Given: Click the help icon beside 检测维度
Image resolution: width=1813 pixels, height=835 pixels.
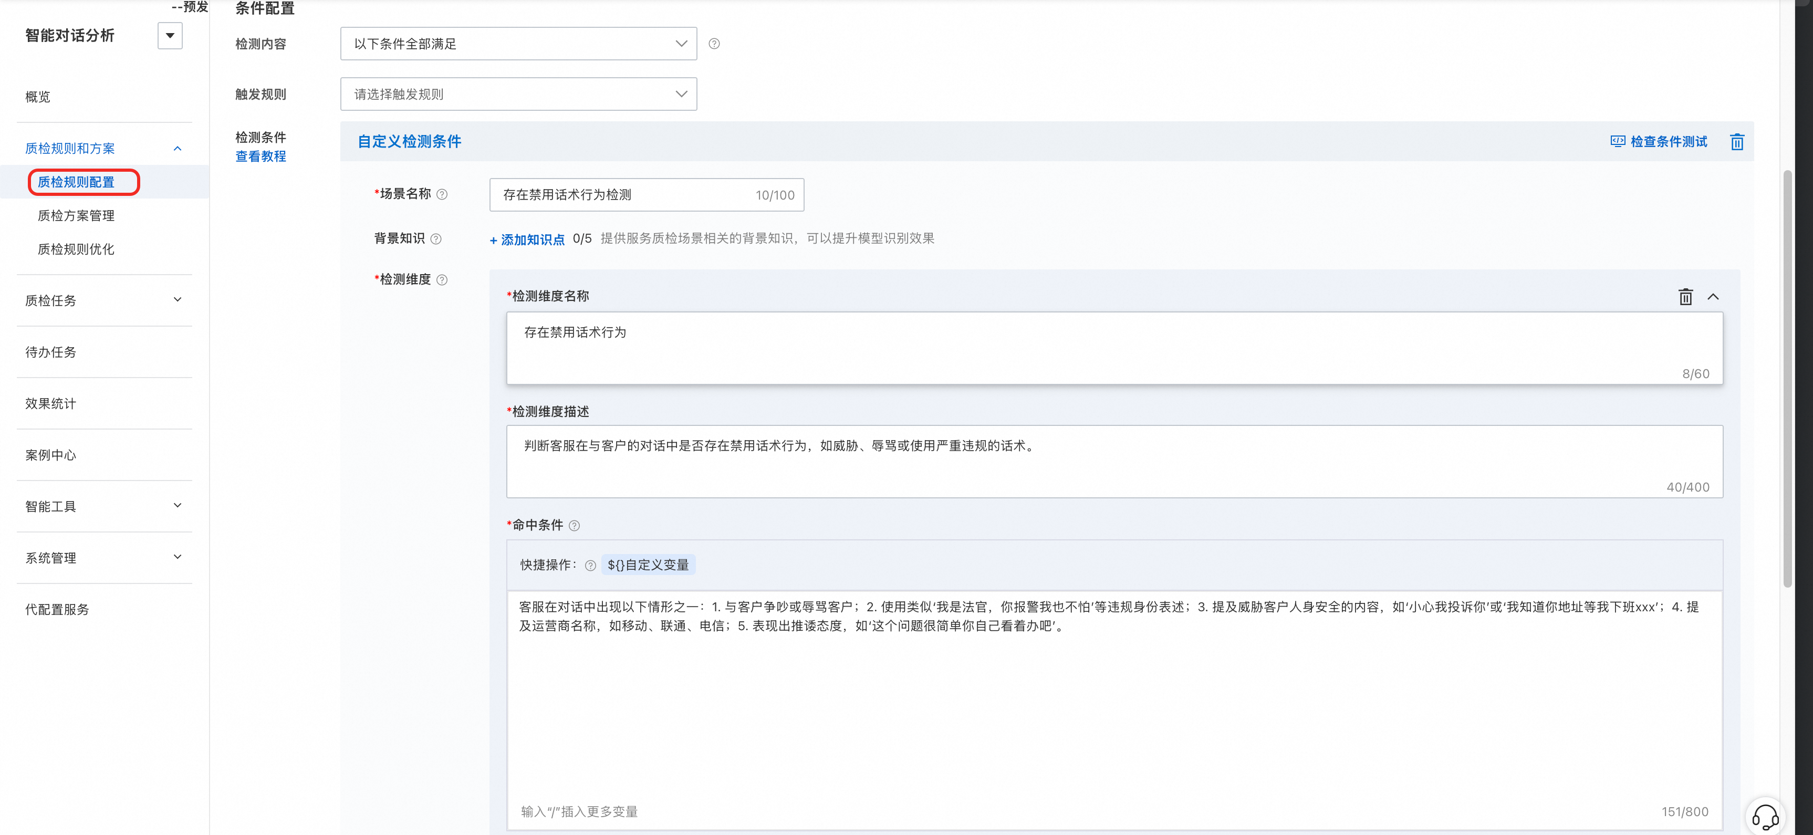Looking at the screenshot, I should pos(442,280).
